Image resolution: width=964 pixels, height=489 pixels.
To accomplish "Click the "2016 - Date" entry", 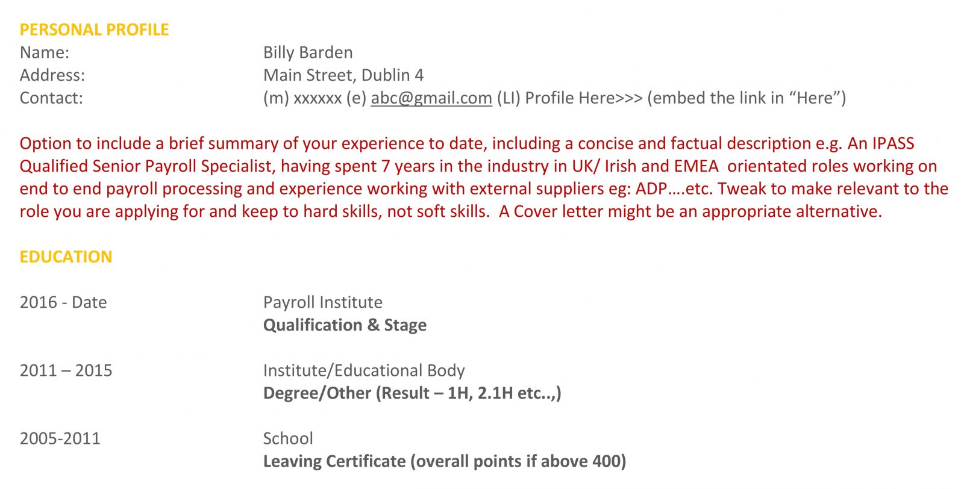I will 63,302.
